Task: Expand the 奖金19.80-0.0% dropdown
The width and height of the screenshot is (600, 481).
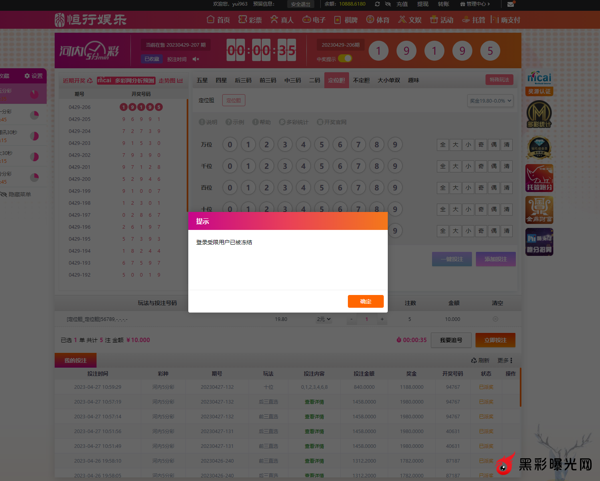Action: pyautogui.click(x=490, y=101)
